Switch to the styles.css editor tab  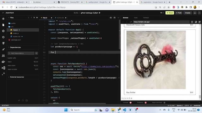(x=60, y=18)
